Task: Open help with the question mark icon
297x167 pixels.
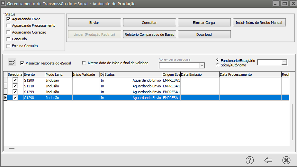Action: pos(250,160)
